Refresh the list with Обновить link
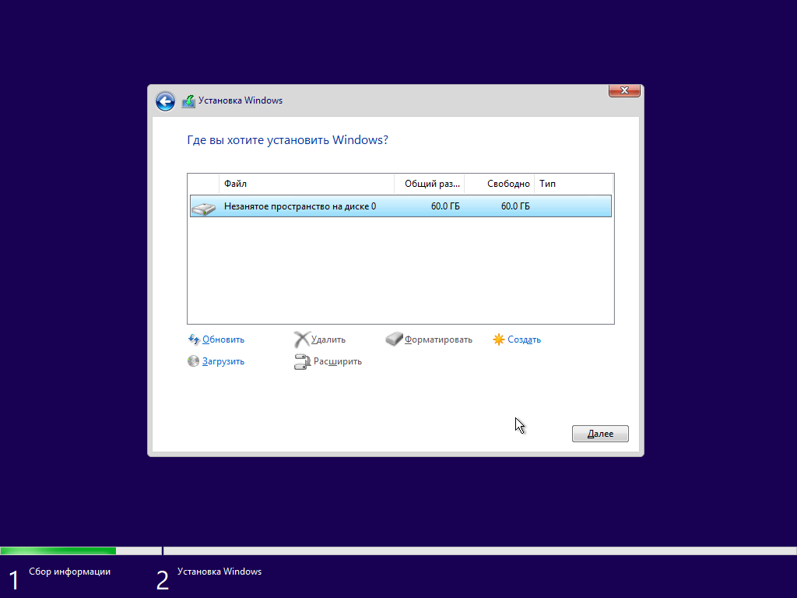 223,339
